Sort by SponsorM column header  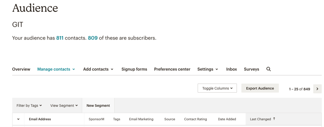pyautogui.click(x=96, y=119)
